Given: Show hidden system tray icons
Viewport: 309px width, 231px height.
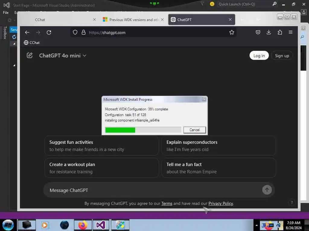Looking at the screenshot, I should [256, 225].
